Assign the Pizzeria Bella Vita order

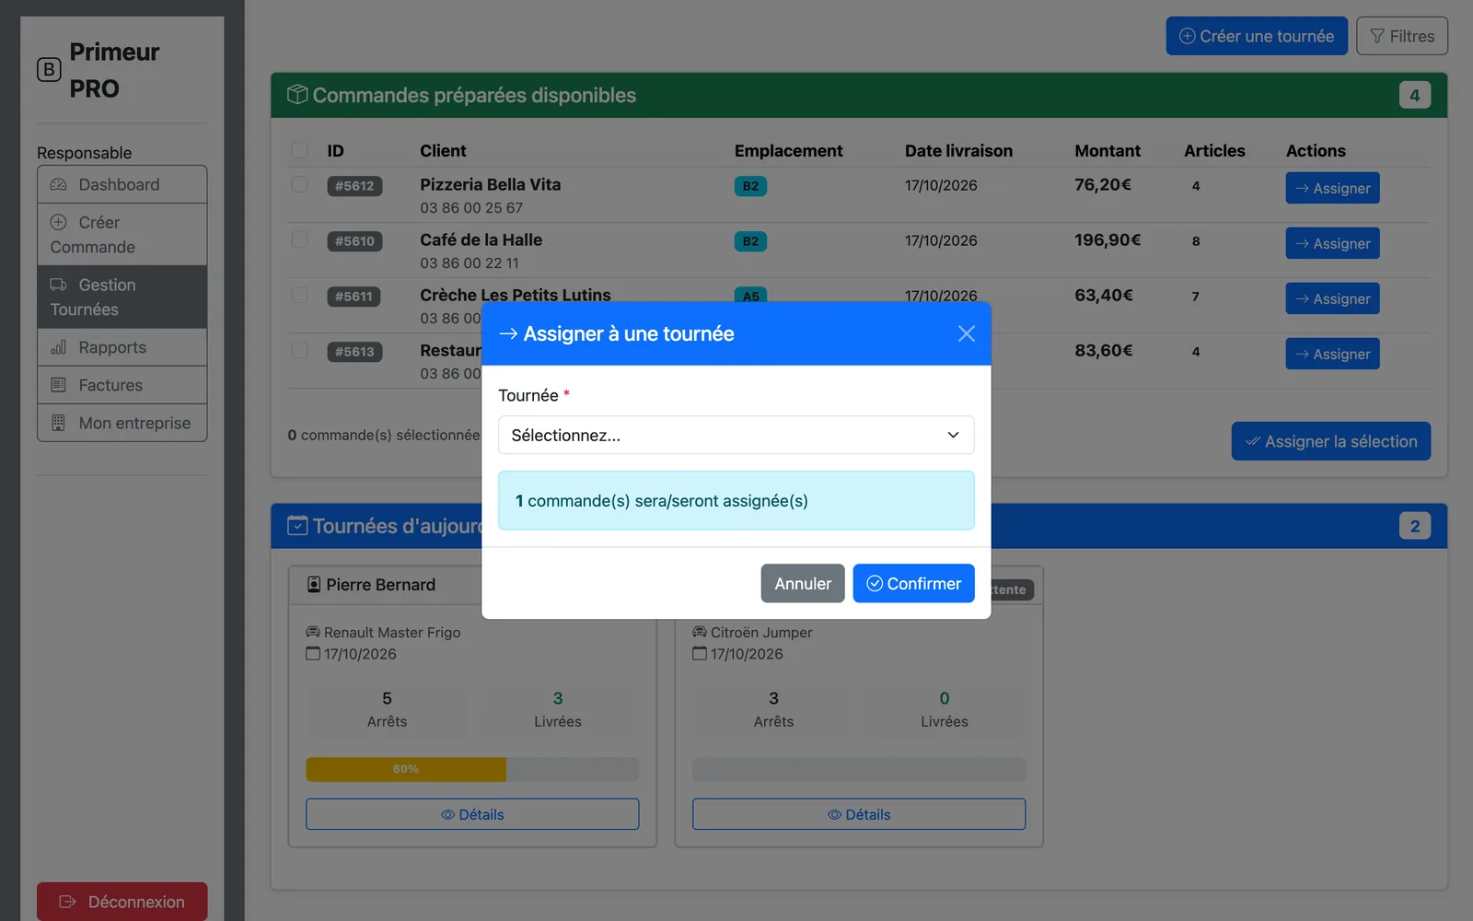pos(1332,188)
